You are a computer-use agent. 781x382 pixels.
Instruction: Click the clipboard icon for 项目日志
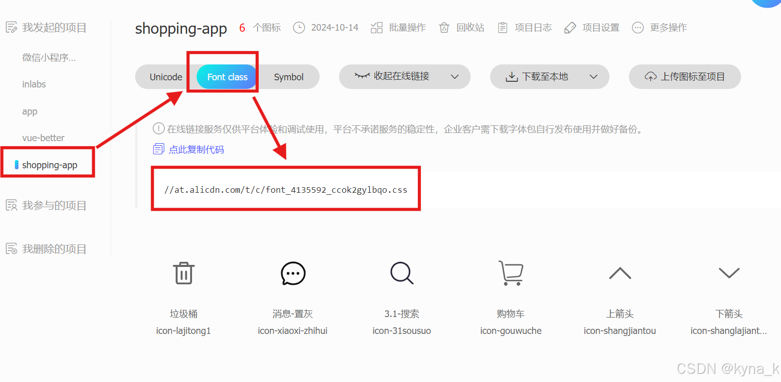click(503, 28)
